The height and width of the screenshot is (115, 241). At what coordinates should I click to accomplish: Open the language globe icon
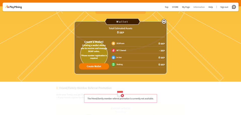click(234, 7)
